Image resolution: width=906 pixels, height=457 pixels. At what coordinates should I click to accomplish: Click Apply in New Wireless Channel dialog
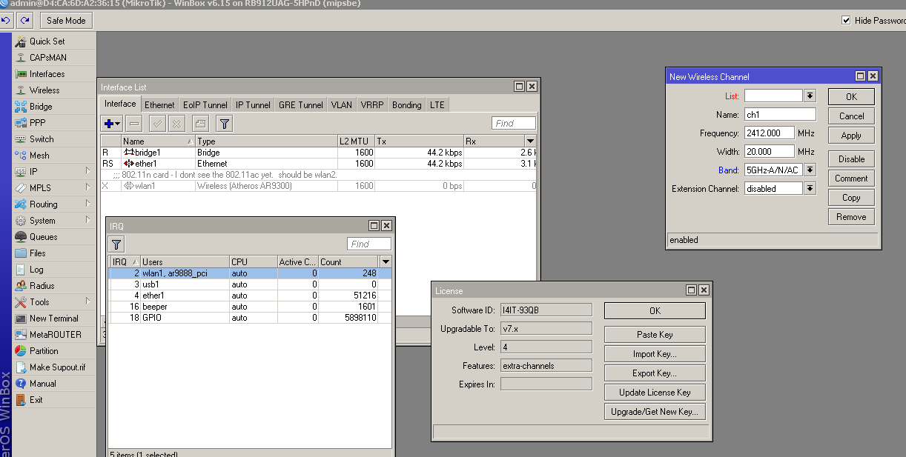[x=851, y=136]
